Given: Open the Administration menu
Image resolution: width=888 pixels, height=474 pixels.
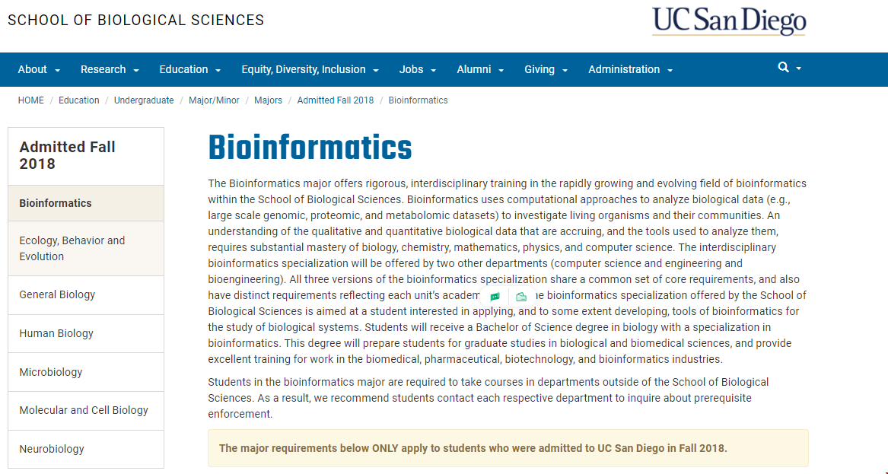Looking at the screenshot, I should [625, 69].
